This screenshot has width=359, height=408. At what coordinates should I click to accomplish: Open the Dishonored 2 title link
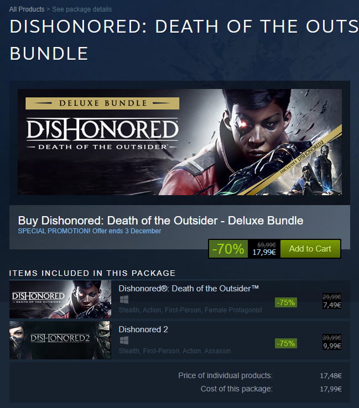pyautogui.click(x=143, y=329)
